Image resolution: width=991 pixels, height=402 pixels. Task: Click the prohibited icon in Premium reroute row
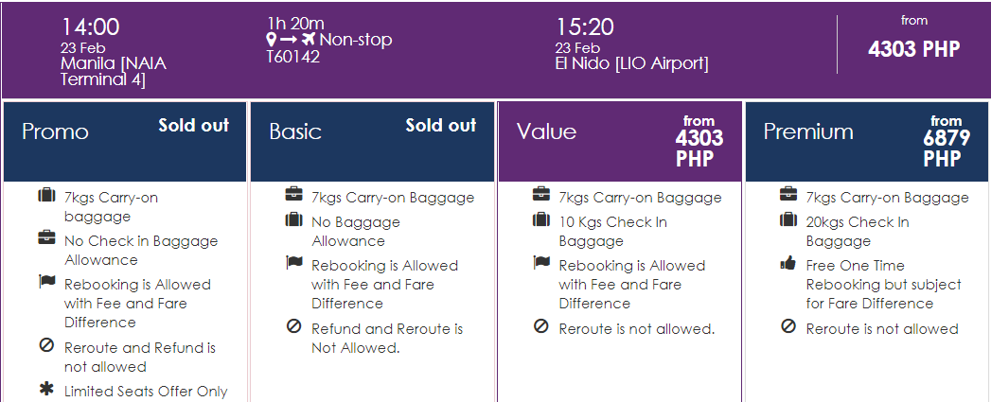[787, 327]
